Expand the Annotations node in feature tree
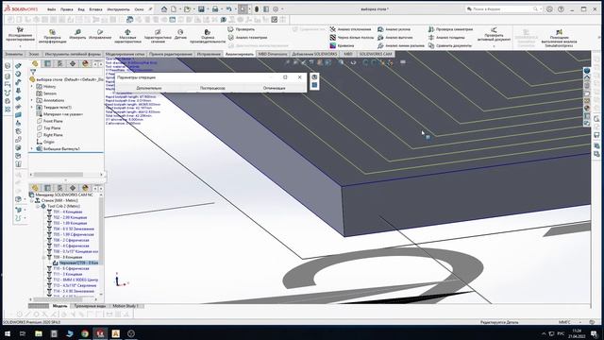Screen dimensions: 604x340 point(32,100)
